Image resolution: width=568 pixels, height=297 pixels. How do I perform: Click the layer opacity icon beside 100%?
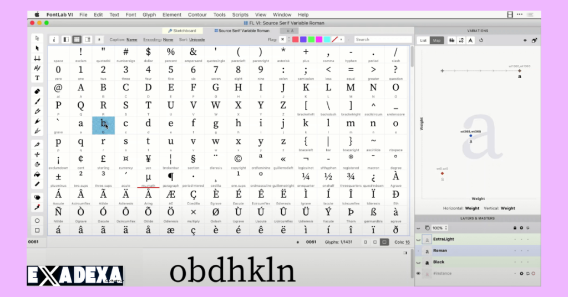point(428,228)
